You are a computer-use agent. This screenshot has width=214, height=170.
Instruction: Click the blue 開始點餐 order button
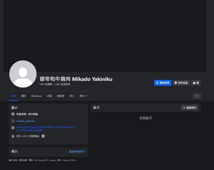(x=163, y=83)
